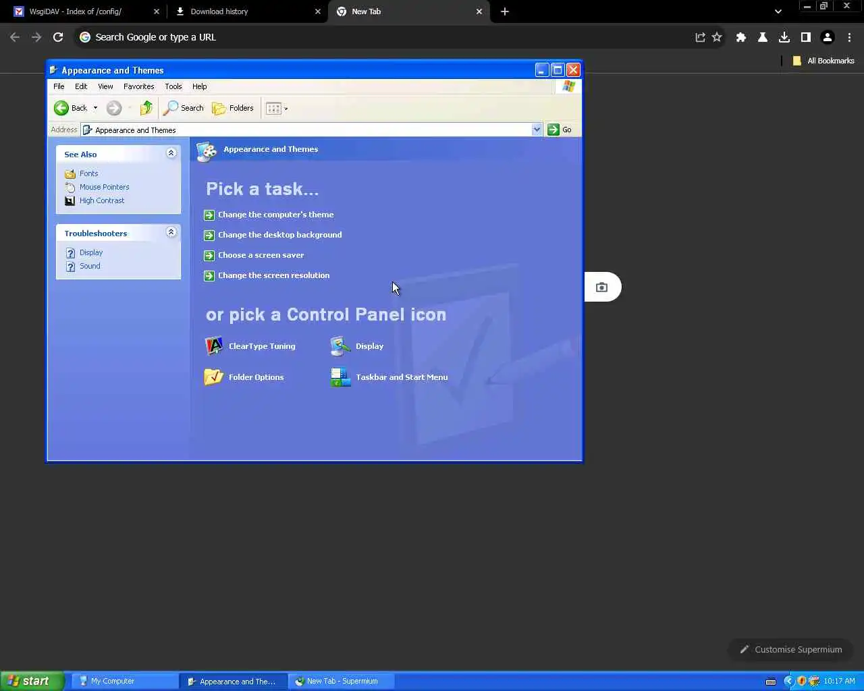Screen dimensions: 864x691
Task: Open the Windows Start button
Action: point(32,681)
